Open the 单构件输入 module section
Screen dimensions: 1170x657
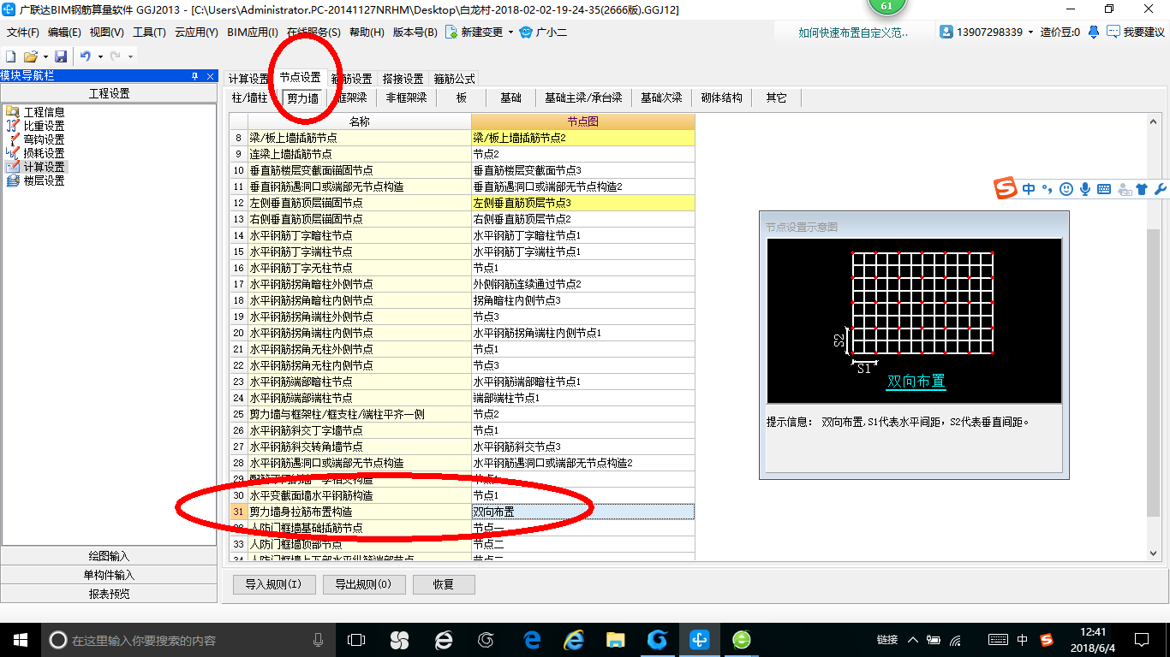point(109,575)
